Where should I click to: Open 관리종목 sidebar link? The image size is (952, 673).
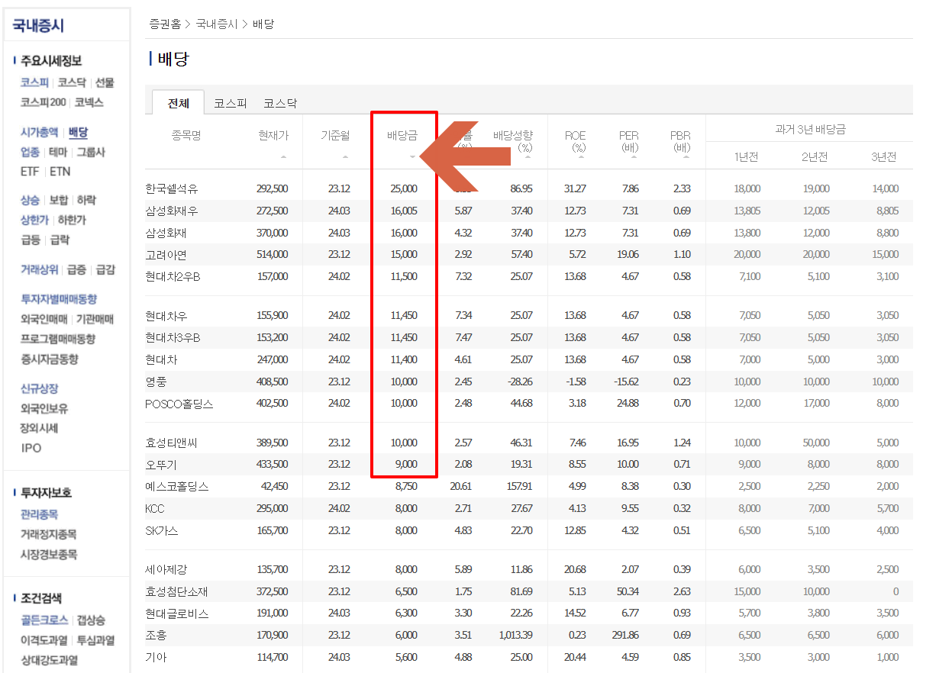[39, 515]
